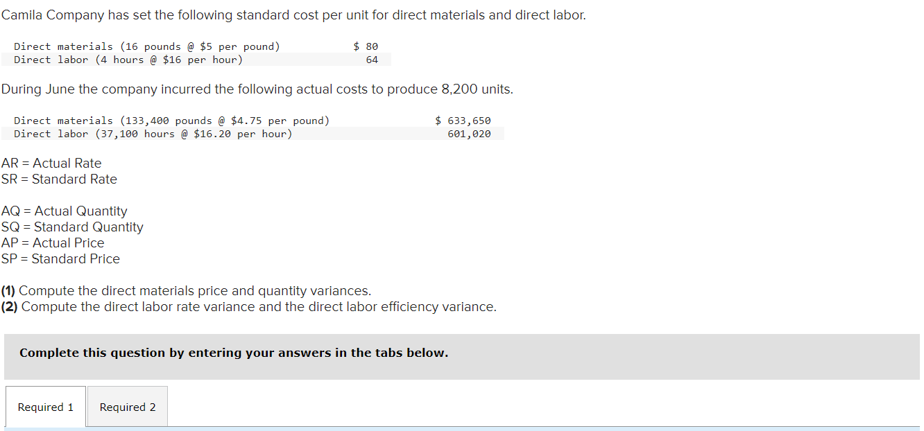924x431 pixels.
Task: Select the $633,650 materials amount
Action: (463, 120)
